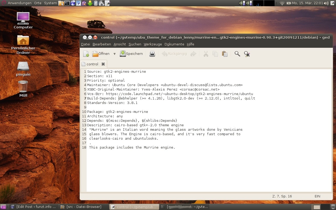Viewport: 336px width, 210px height.
Task: Click the volume speaker icon
Action: tap(326, 3)
